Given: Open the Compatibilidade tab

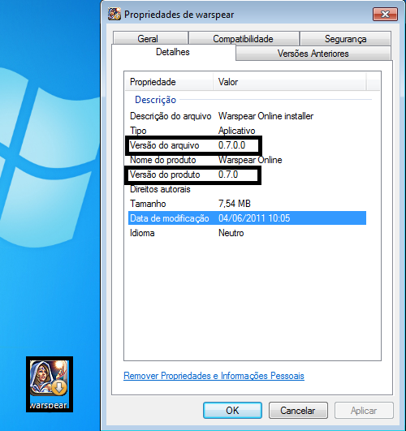Looking at the screenshot, I should (x=244, y=38).
